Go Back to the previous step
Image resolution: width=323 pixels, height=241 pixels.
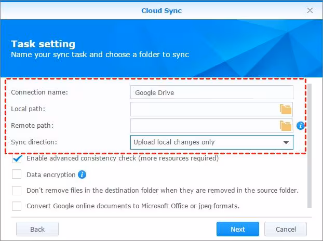tap(37, 229)
